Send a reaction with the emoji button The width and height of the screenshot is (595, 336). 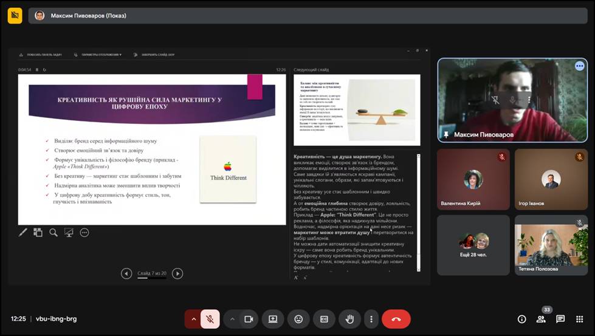point(298,319)
